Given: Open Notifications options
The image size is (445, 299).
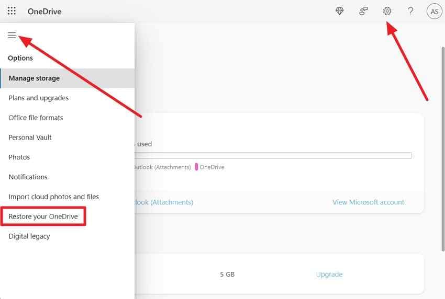Looking at the screenshot, I should point(28,177).
